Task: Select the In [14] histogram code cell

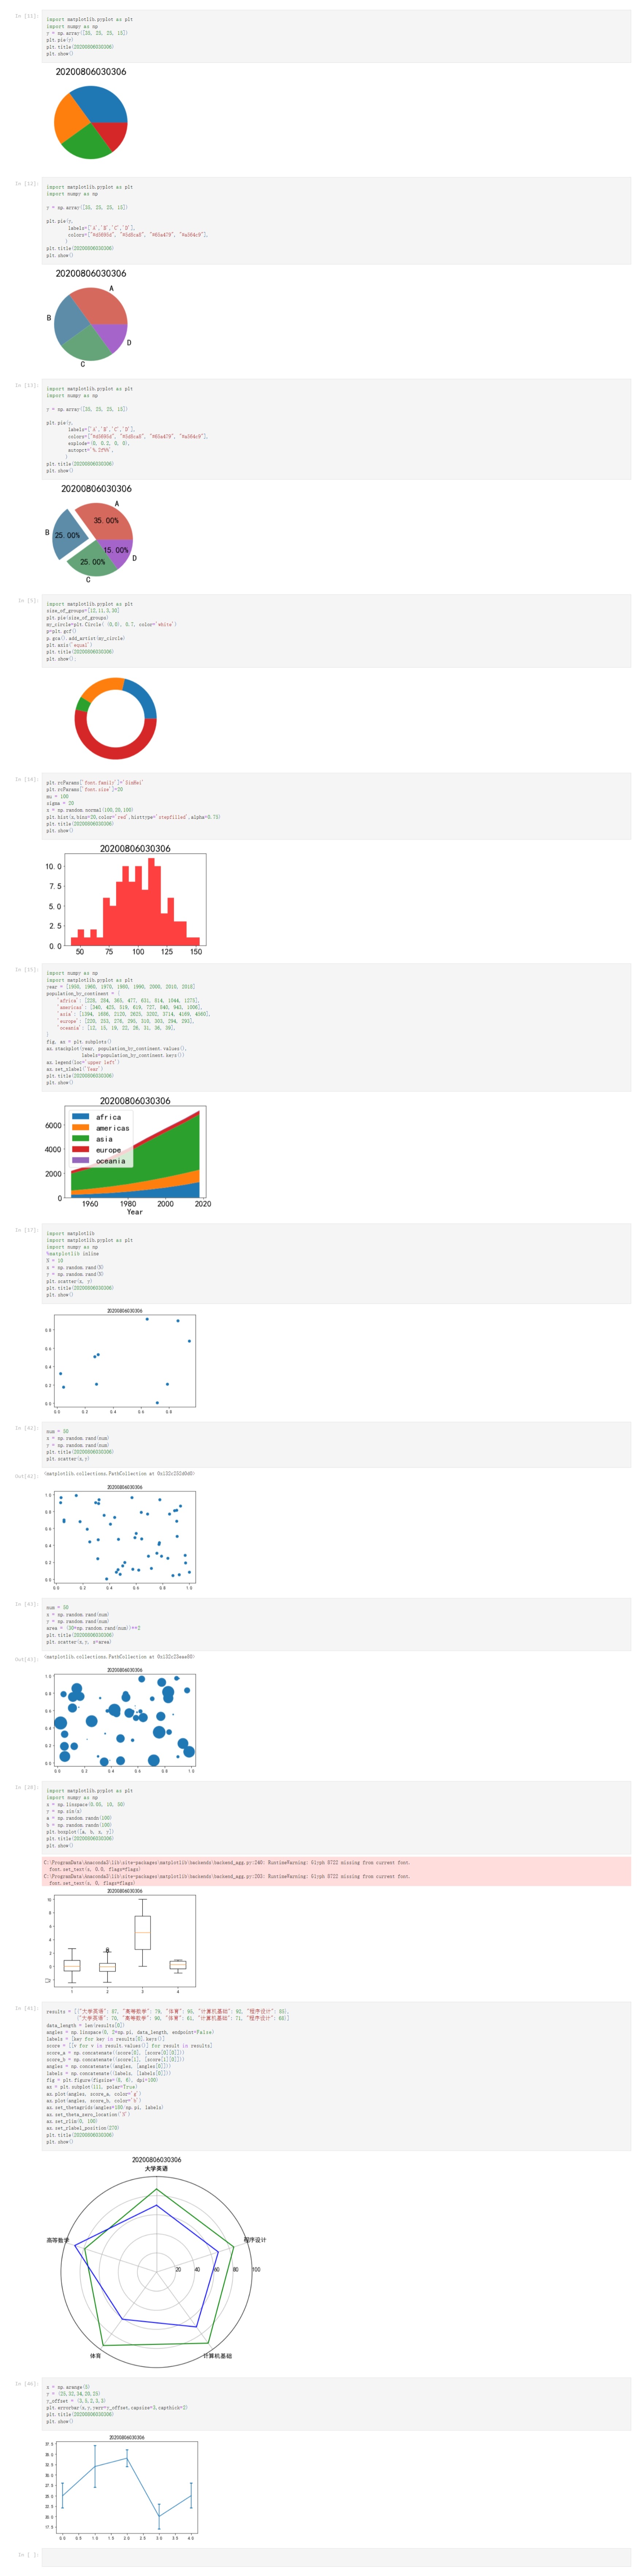Action: 336,806
